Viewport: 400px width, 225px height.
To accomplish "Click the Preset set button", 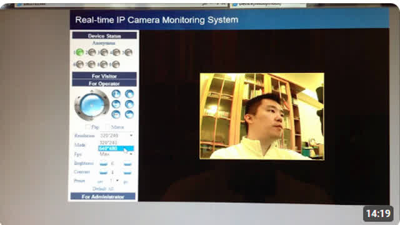I will [100, 182].
